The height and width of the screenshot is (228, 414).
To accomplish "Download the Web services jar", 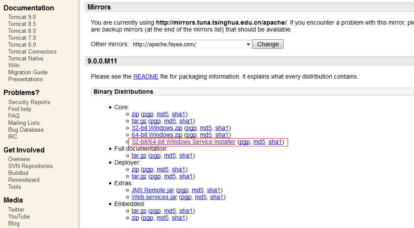I will [x=154, y=197].
